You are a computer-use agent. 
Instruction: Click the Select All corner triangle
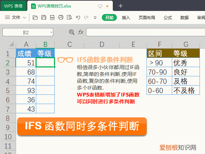(12, 44)
